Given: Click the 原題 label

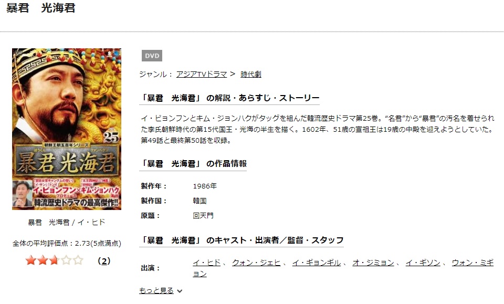Looking at the screenshot, I should [x=150, y=216].
